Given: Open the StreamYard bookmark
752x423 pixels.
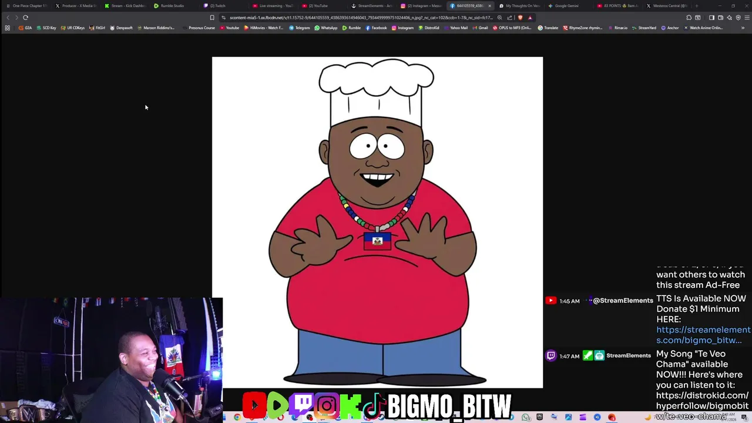Looking at the screenshot, I should coord(644,28).
